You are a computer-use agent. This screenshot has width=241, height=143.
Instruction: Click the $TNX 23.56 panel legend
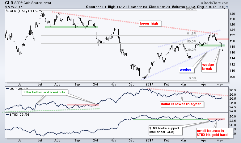pos(19,115)
